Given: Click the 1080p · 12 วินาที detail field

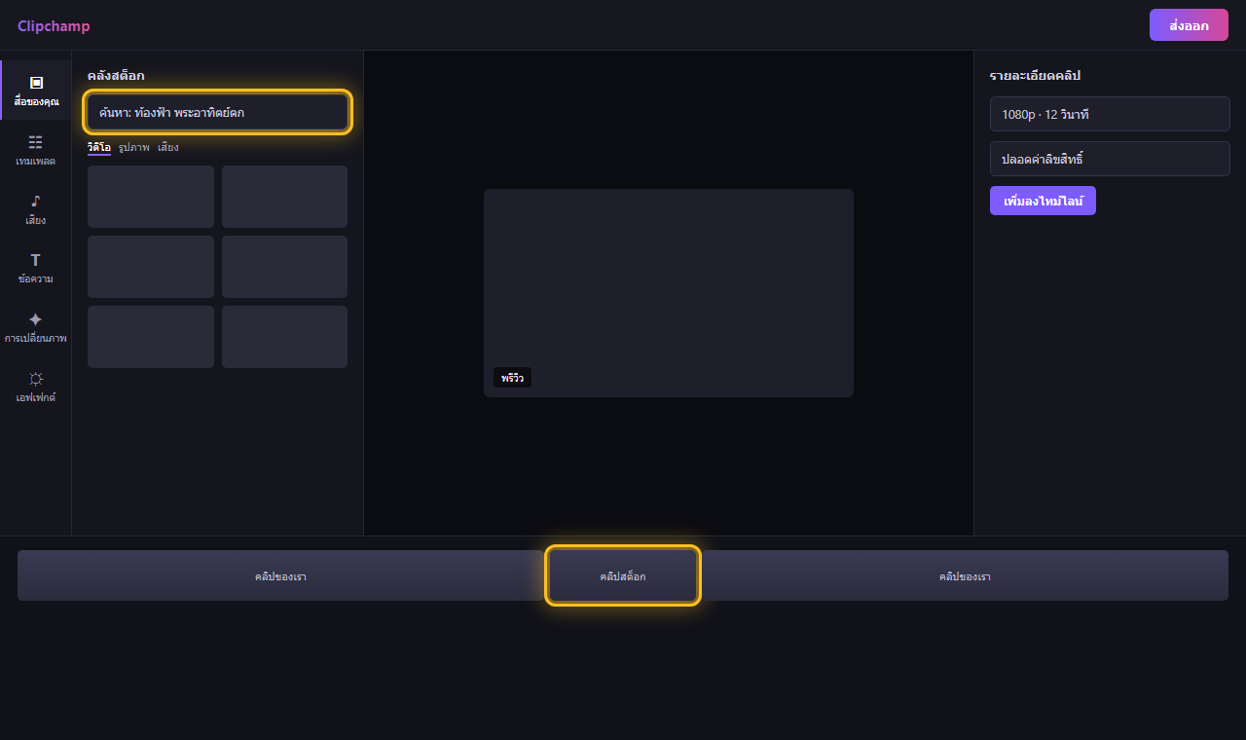Looking at the screenshot, I should 1110,114.
